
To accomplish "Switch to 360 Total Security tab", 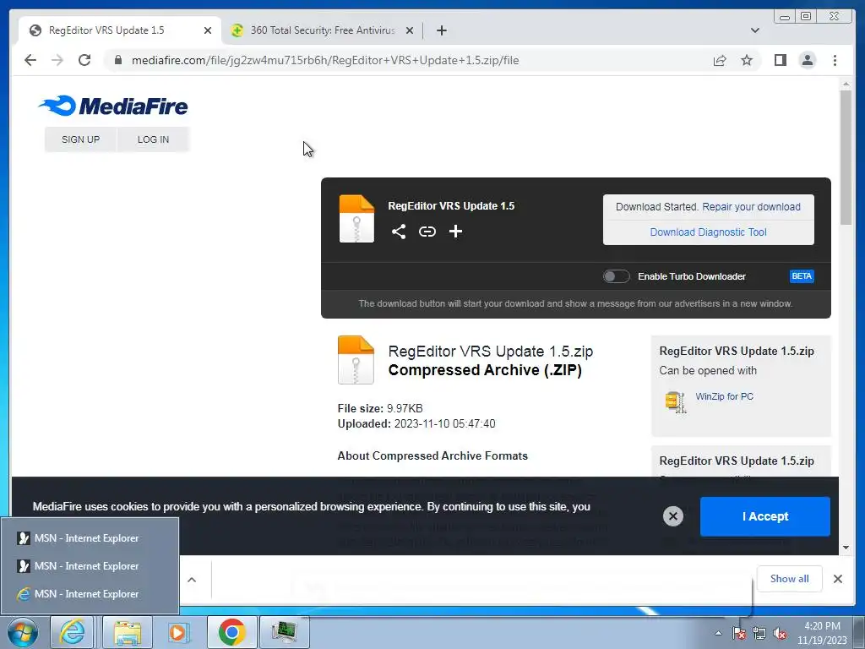I will (322, 30).
